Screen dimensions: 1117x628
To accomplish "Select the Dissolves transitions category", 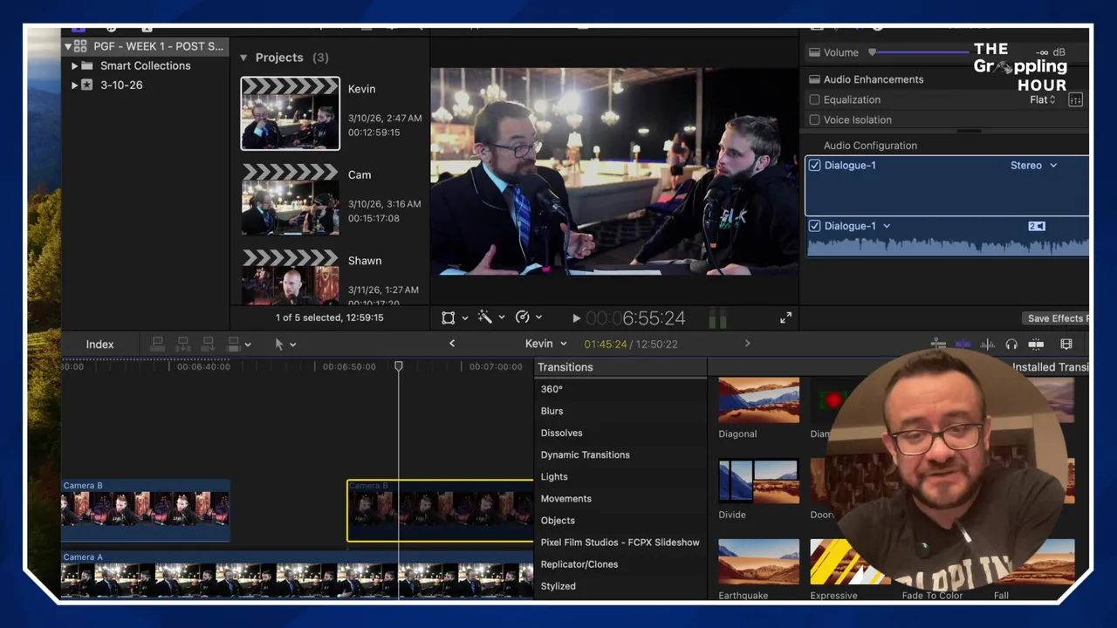I will [561, 433].
